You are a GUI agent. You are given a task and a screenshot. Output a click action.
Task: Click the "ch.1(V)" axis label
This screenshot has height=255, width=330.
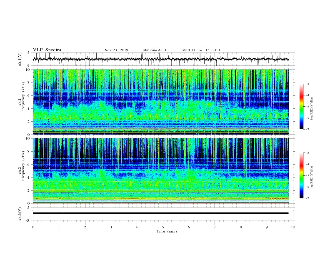20,59
